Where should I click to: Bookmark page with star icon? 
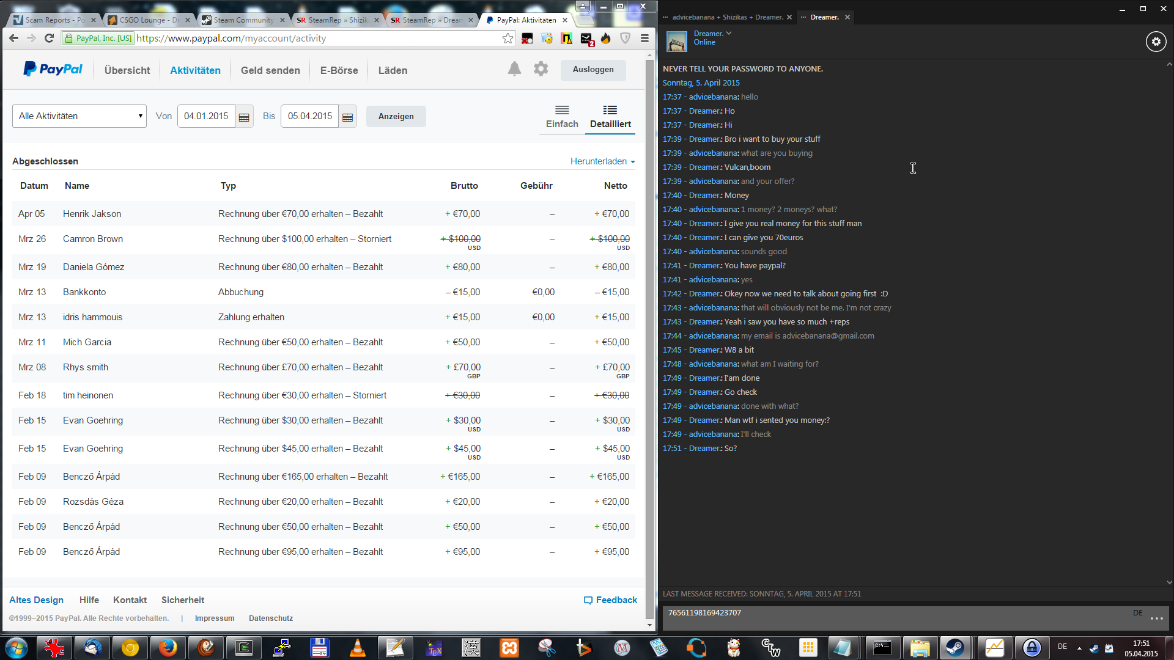[508, 38]
